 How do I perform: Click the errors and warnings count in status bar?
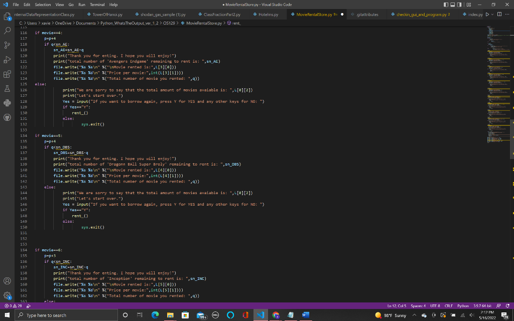click(x=12, y=306)
